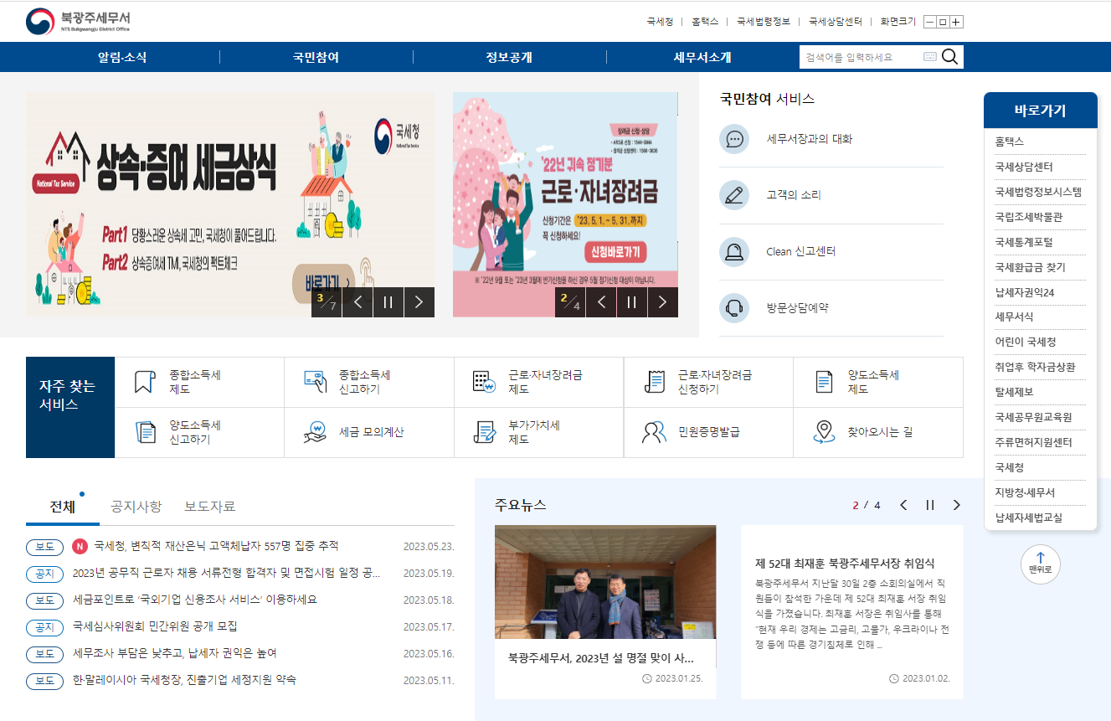
Task: Switch to the 보도자료 tab
Action: tap(210, 507)
